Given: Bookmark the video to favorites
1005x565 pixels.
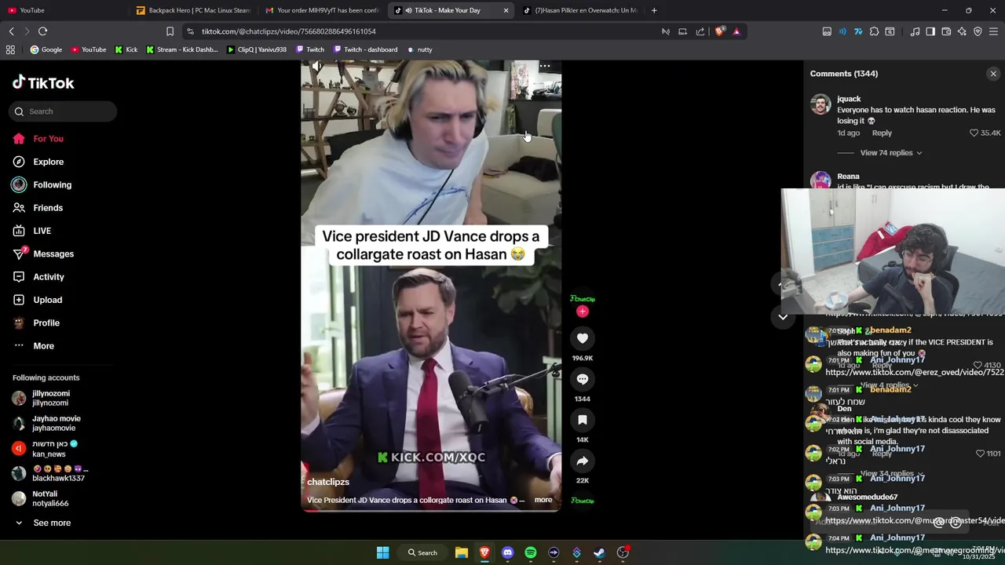Looking at the screenshot, I should click(582, 420).
